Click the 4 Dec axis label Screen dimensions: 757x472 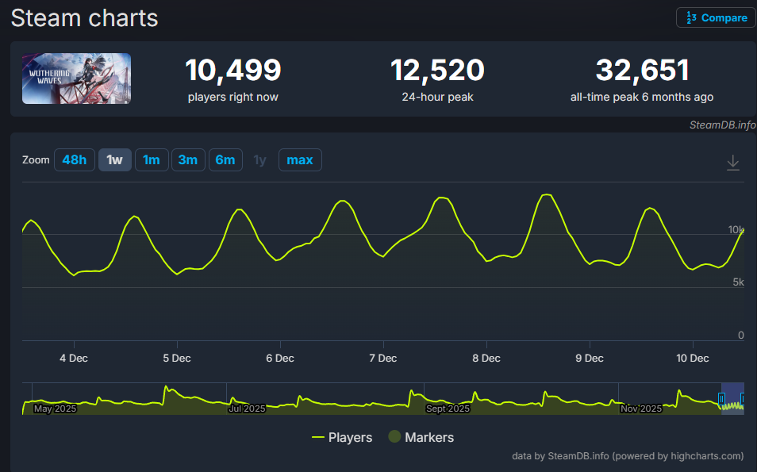coord(74,358)
